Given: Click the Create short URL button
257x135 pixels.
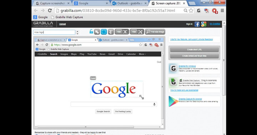Looking at the screenshot, I should (x=195, y=50).
